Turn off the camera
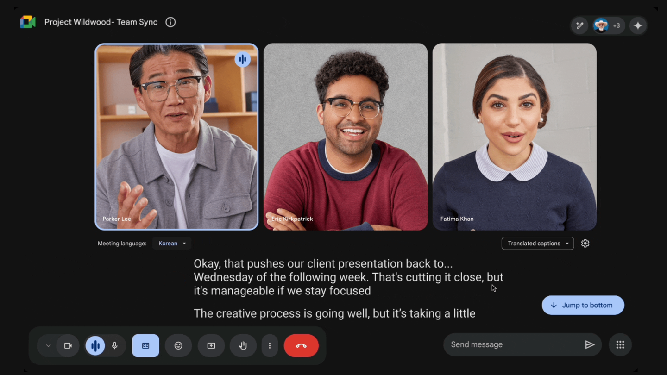This screenshot has height=375, width=667. tap(68, 345)
